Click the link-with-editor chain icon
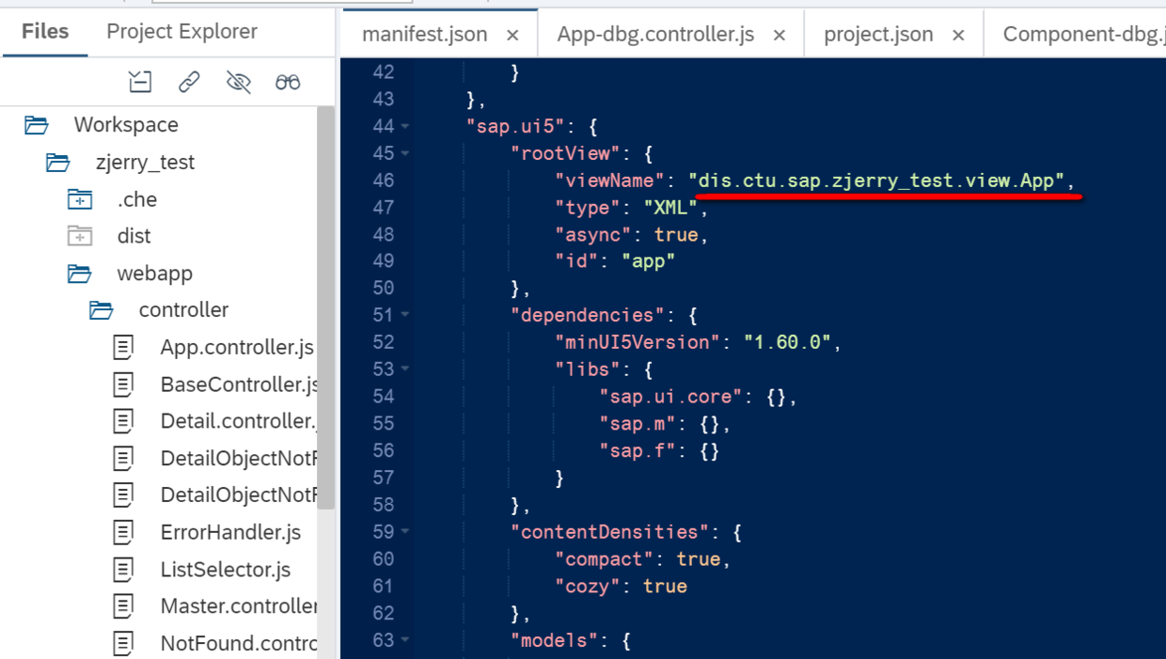This screenshot has width=1166, height=659. point(189,83)
